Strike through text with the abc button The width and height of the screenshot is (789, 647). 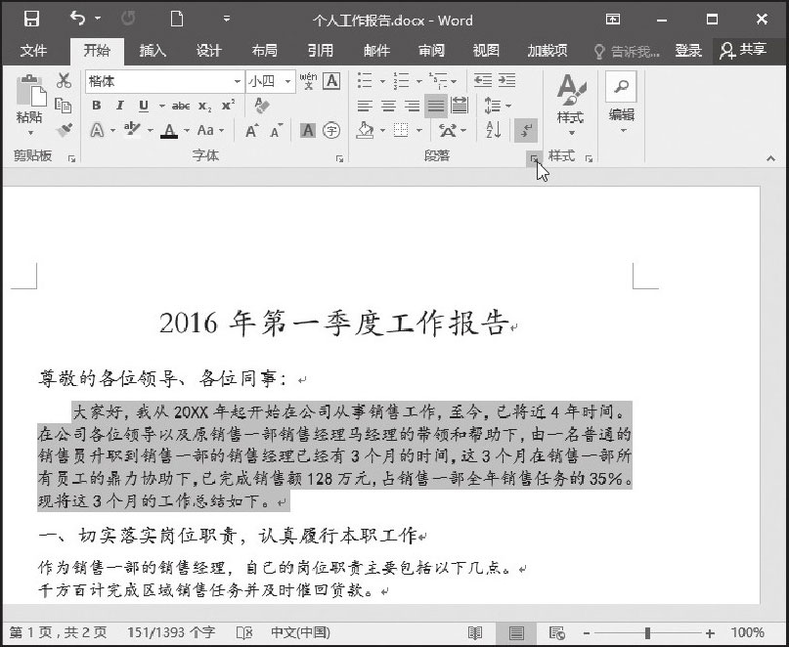pos(181,107)
